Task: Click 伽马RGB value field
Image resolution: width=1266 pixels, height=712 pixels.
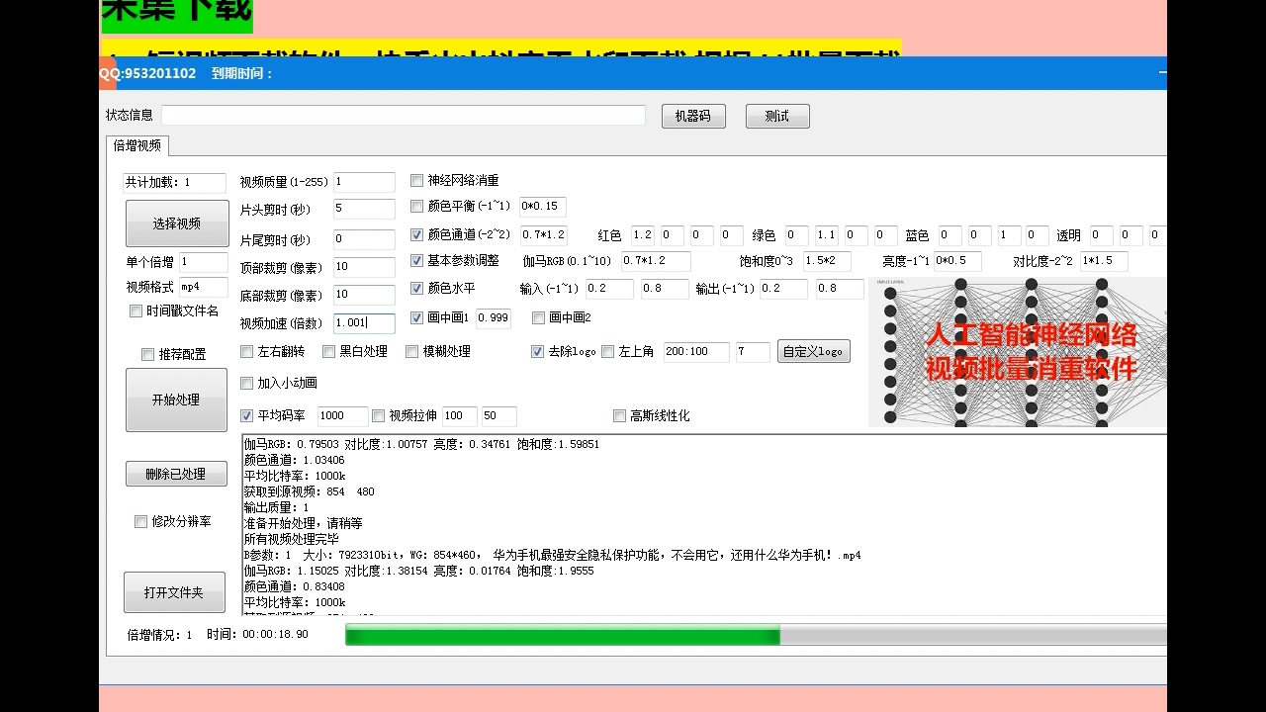Action: click(x=657, y=261)
